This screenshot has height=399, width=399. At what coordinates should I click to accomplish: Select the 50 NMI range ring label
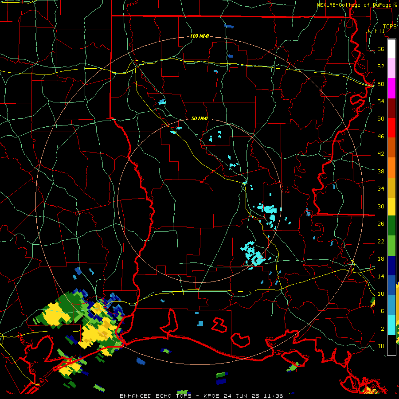point(199,118)
